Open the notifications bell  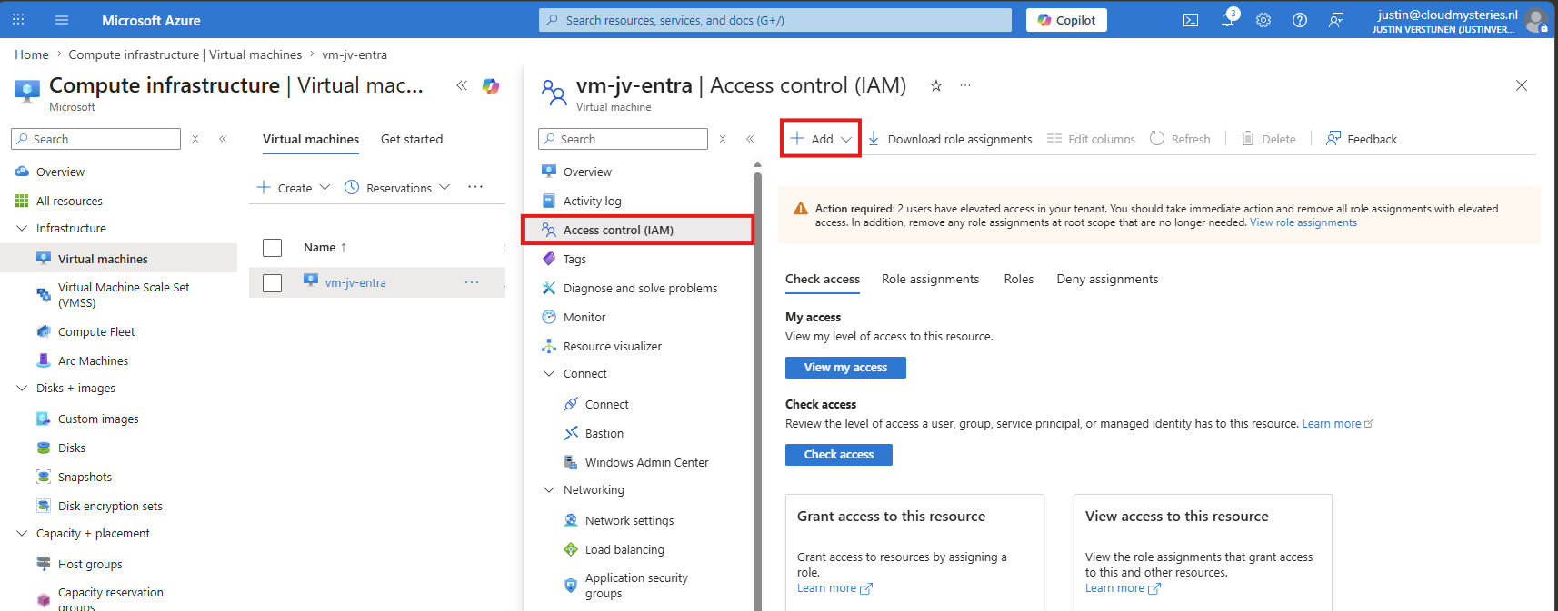[1227, 20]
